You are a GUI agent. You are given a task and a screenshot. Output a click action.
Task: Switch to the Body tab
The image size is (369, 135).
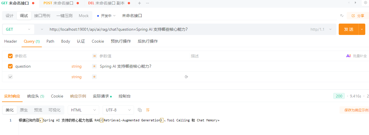65,41
